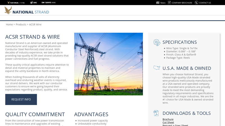Select the Increased power capacity bullet
Image resolution: width=225 pixels, height=126 pixels.
coord(93,121)
